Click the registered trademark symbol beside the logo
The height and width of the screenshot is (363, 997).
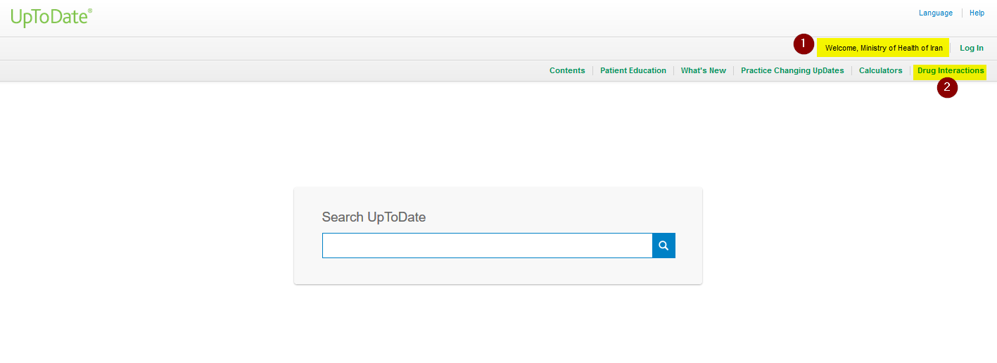90,11
